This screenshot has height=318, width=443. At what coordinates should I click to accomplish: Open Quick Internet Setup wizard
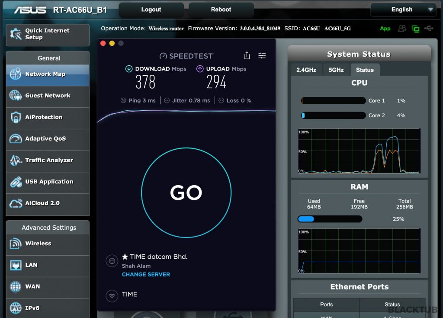tap(48, 35)
